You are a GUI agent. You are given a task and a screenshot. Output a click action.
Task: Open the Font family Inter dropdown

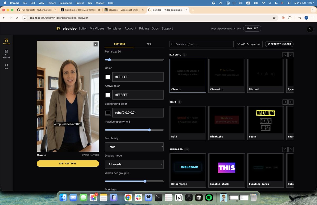click(x=134, y=147)
